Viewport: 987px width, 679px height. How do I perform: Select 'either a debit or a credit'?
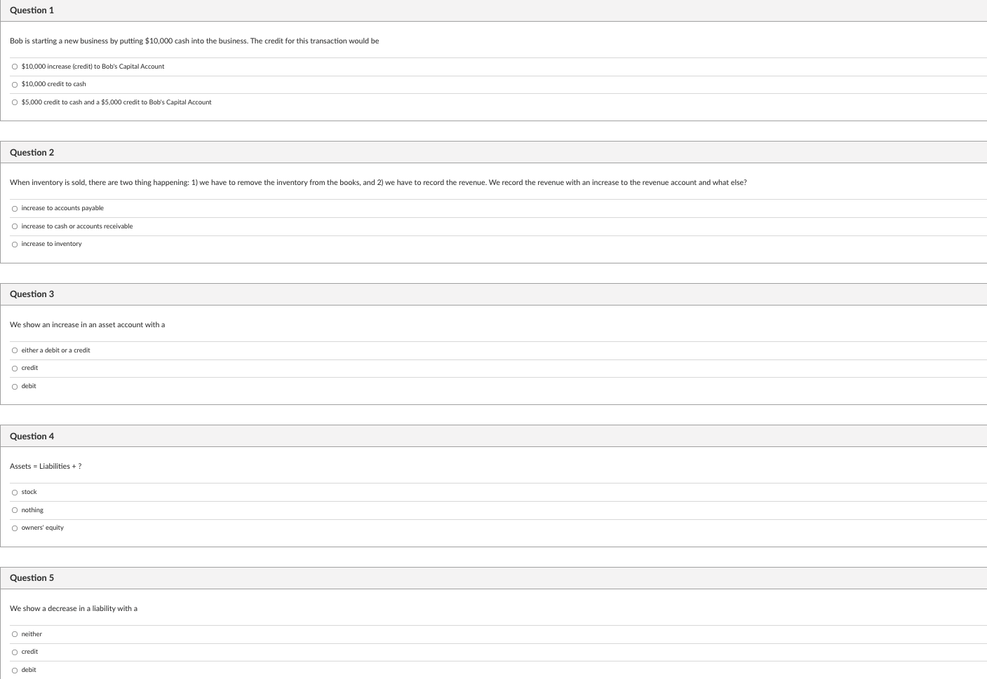pos(15,350)
